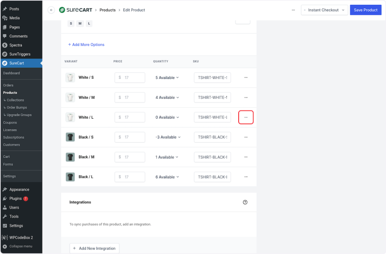Click the back arrow icon in header

click(51, 10)
